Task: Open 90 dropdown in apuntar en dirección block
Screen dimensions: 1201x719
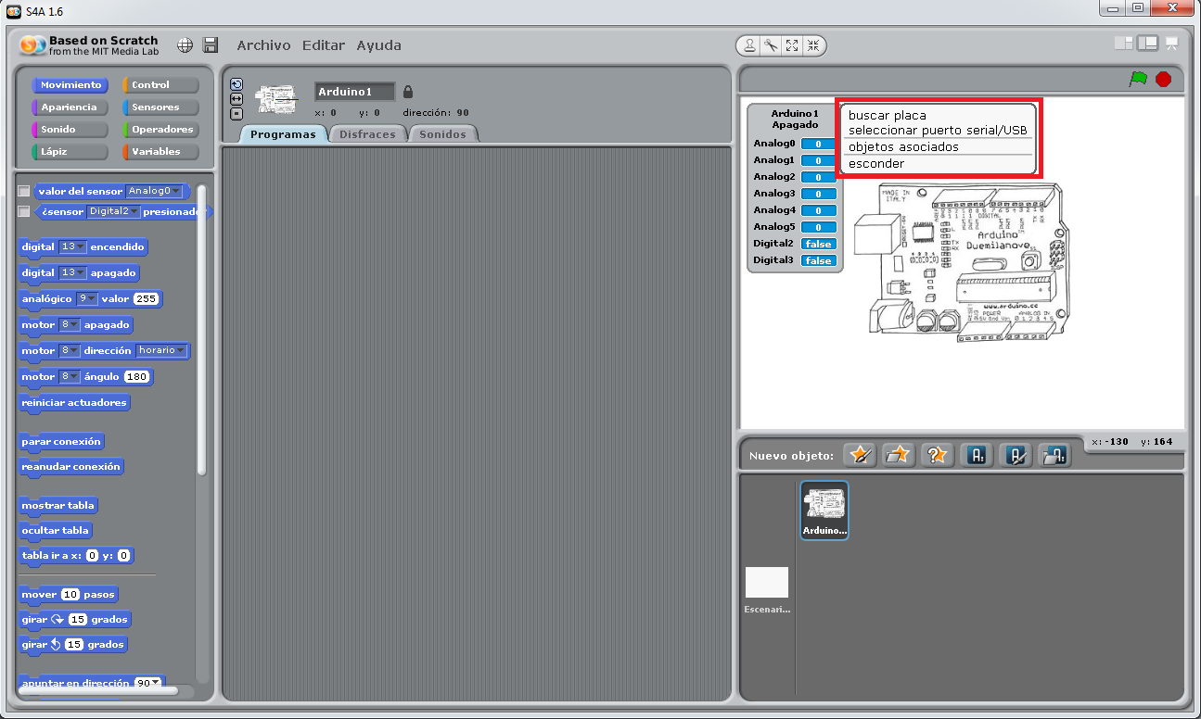Action: (x=147, y=683)
